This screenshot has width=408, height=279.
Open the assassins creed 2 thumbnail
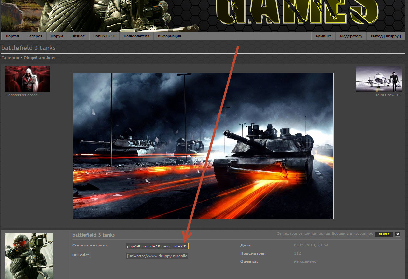click(27, 79)
